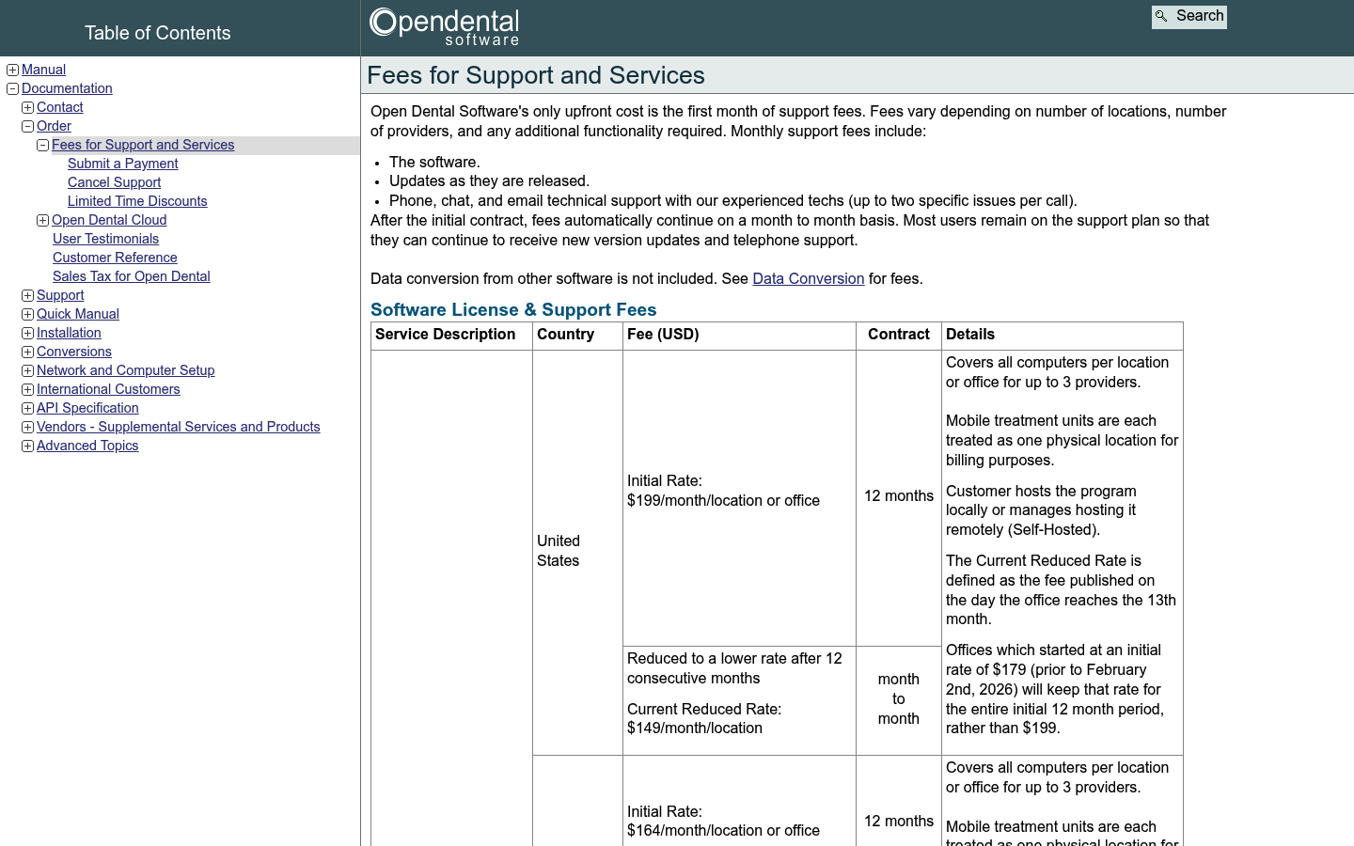Click the $149/month/location reduced rate
The image size is (1354, 846).
tap(695, 728)
